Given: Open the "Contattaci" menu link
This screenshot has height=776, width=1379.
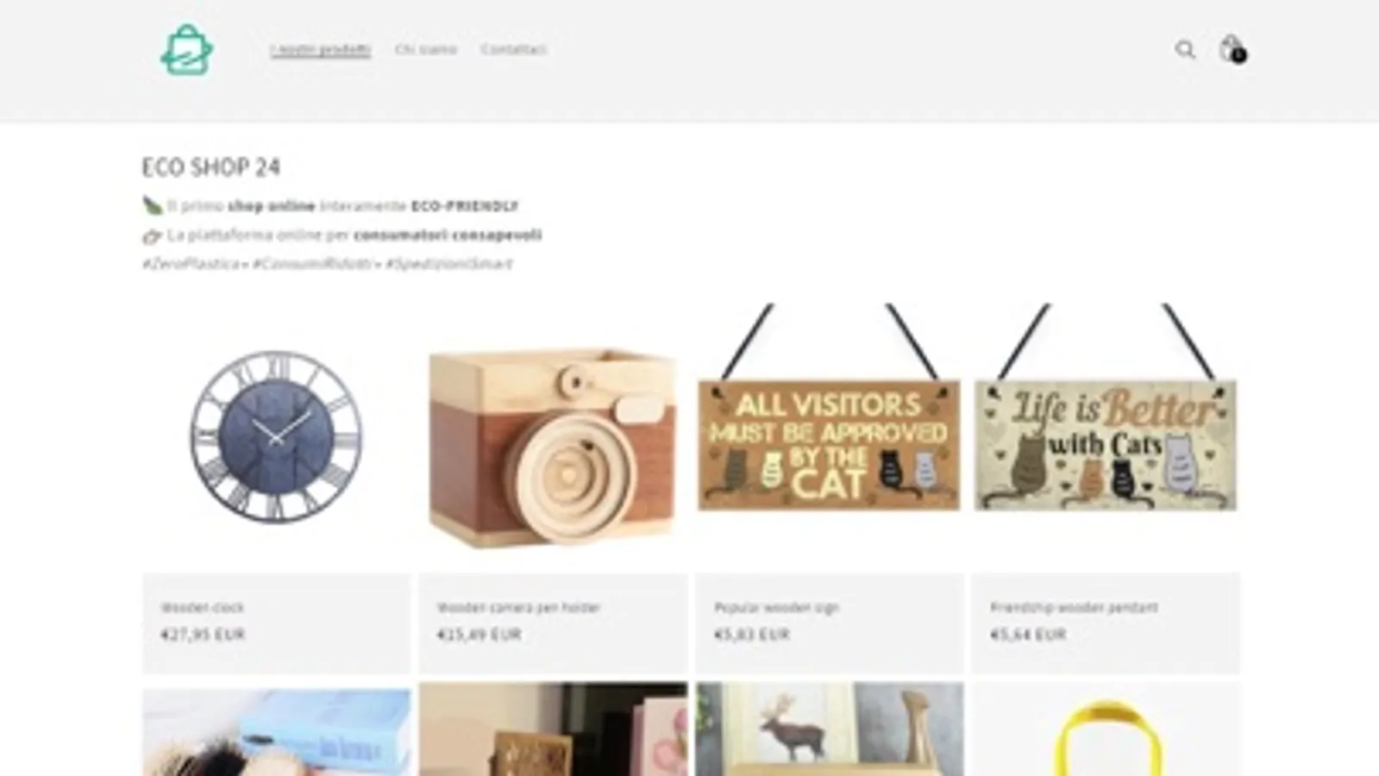Looking at the screenshot, I should [514, 50].
